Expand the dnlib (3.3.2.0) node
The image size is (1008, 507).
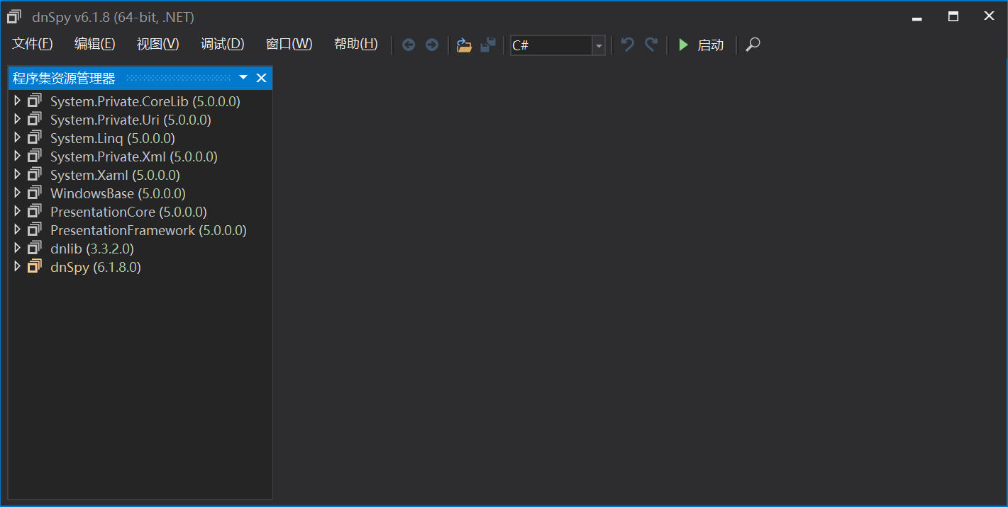click(x=18, y=249)
